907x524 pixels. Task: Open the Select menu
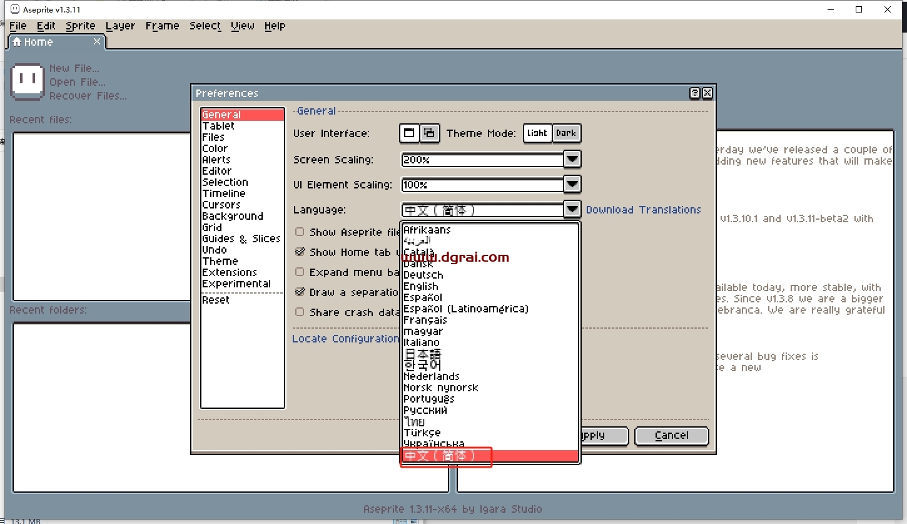coord(205,26)
